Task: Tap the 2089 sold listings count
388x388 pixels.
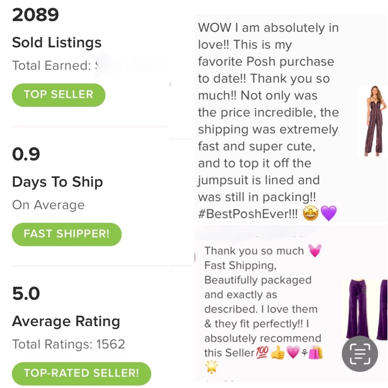Action: click(x=35, y=16)
